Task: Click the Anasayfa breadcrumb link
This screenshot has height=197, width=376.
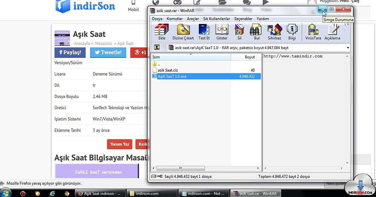Action: pos(82,43)
